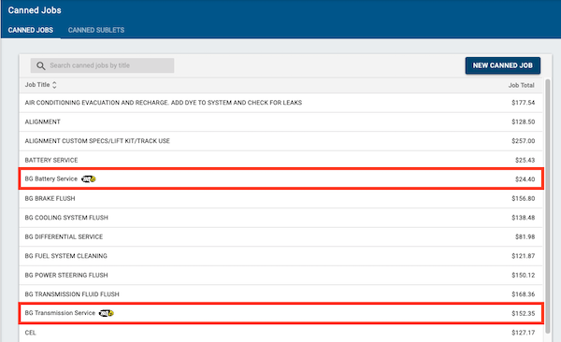Open the BG COOLING SYSTEM FLUSH job
Screen dimensions: 561x342
click(x=280, y=218)
